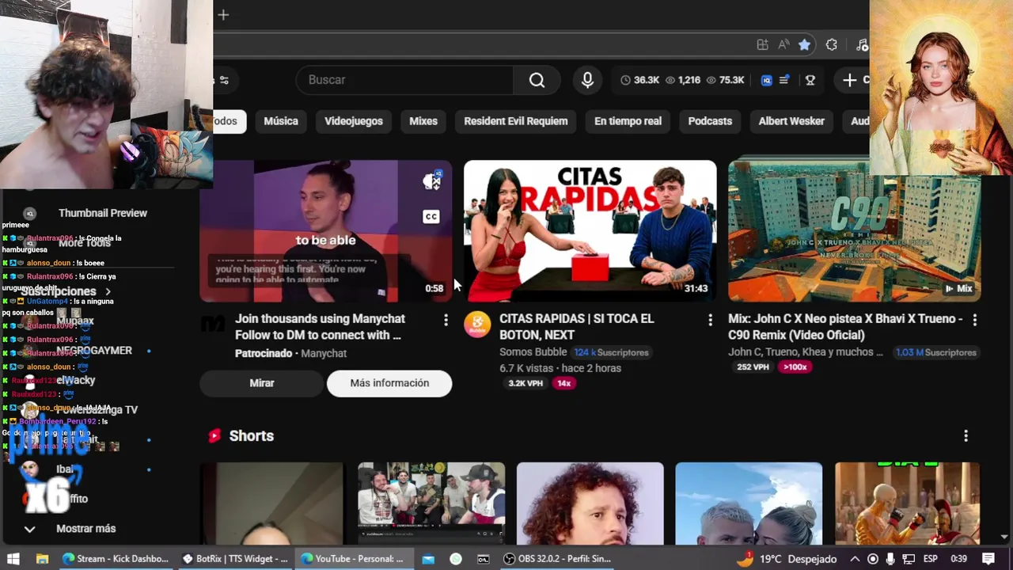Click the 36.3K clock stat
The image size is (1013, 570).
click(639, 80)
